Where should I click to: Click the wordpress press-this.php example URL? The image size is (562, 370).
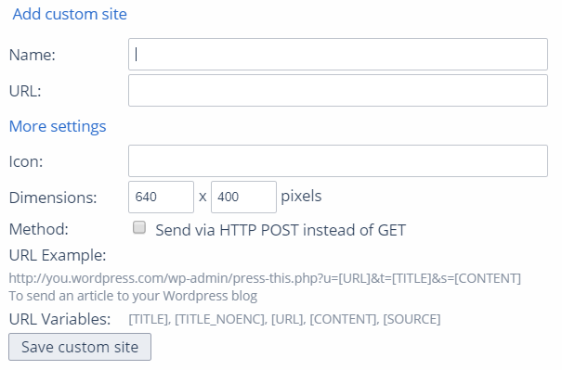point(265,278)
